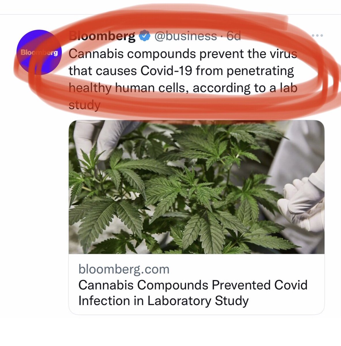Open the @business handle link
Viewport: 341px width, 346px height.
click(x=186, y=36)
